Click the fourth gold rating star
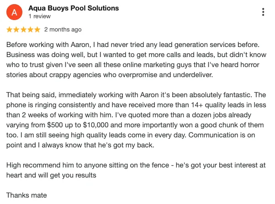275x204 pixels. (x=30, y=30)
